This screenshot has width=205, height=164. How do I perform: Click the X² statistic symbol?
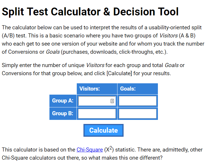pyautogui.click(x=109, y=149)
